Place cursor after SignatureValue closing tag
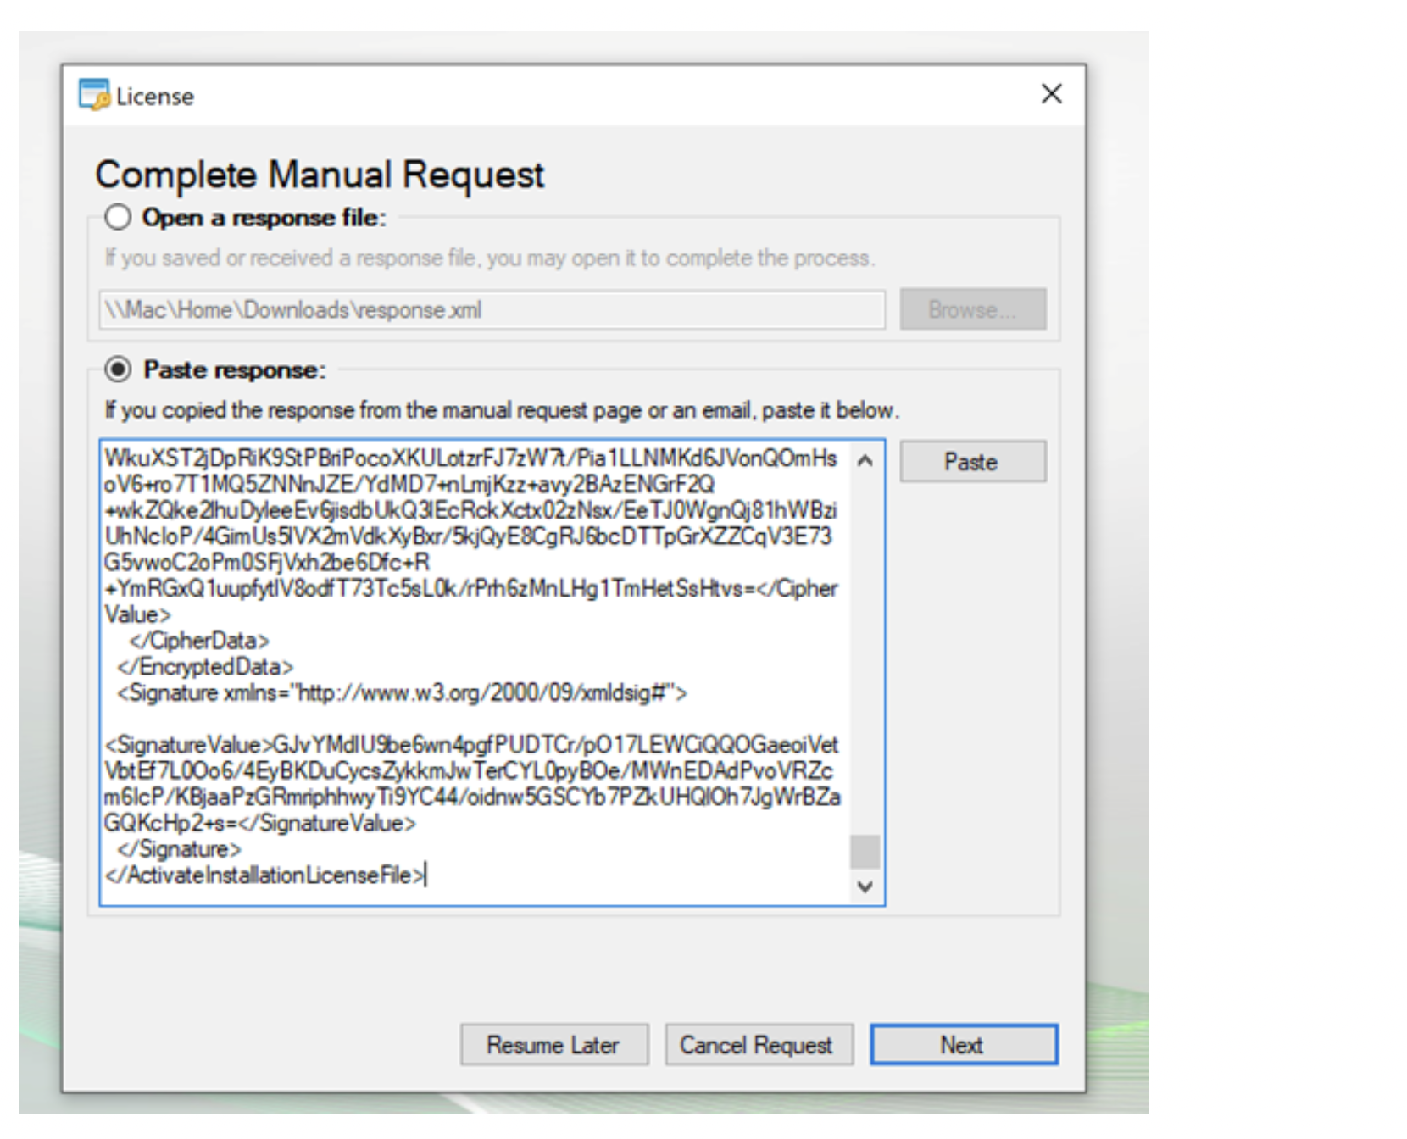This screenshot has width=1407, height=1139. (418, 823)
